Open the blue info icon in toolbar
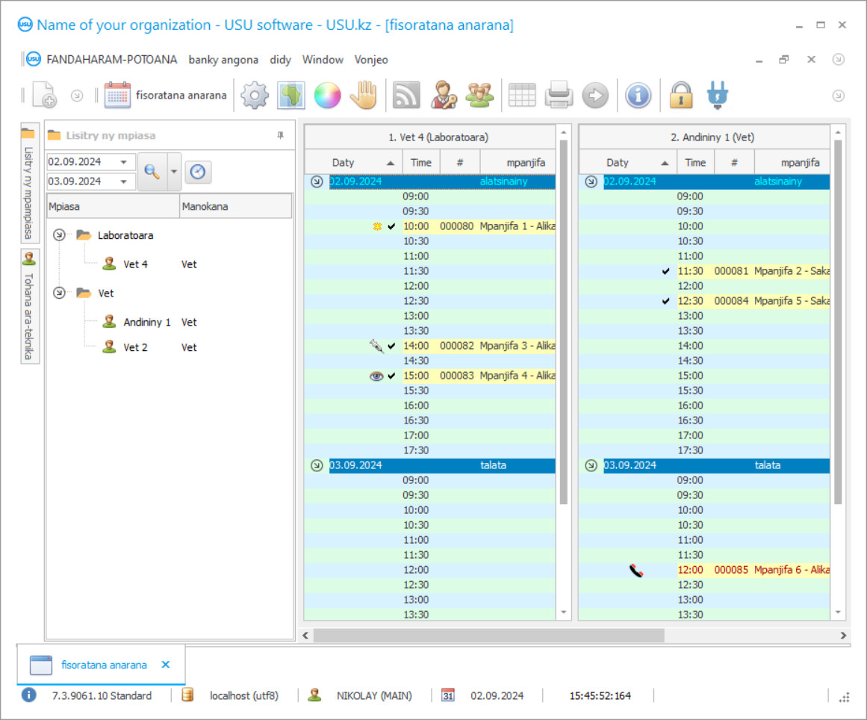Image resolution: width=867 pixels, height=720 pixels. click(x=638, y=95)
